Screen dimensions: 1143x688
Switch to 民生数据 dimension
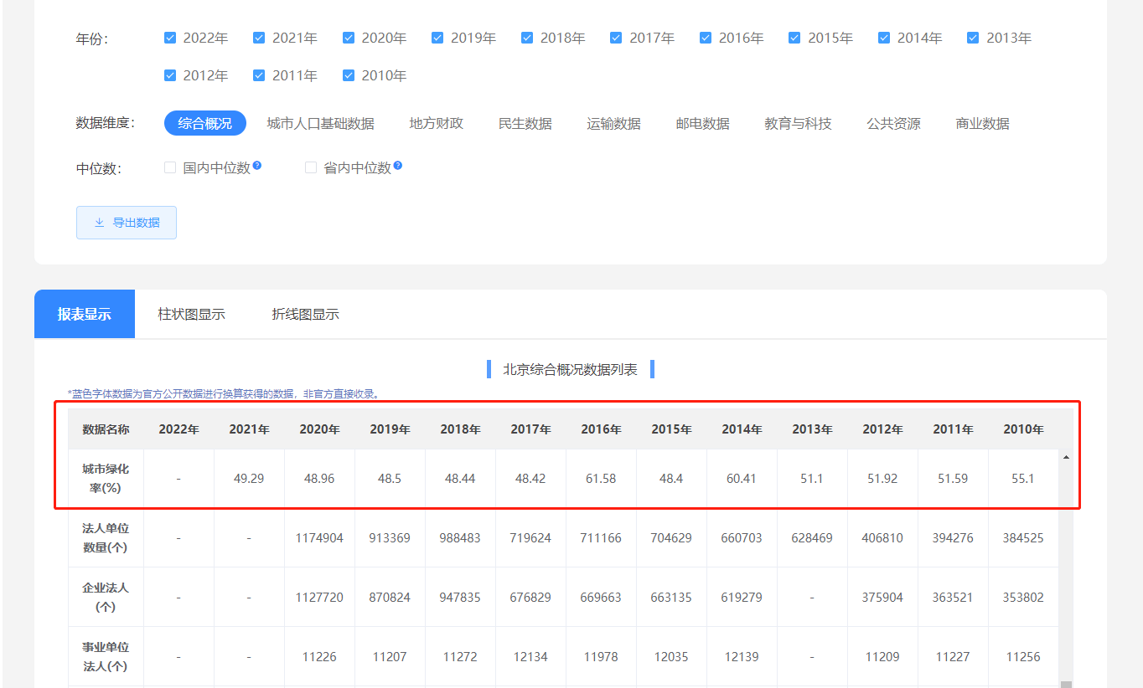click(525, 123)
